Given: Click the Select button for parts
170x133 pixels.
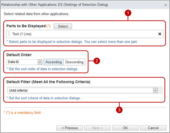Looking at the screenshot, I should point(63,26).
